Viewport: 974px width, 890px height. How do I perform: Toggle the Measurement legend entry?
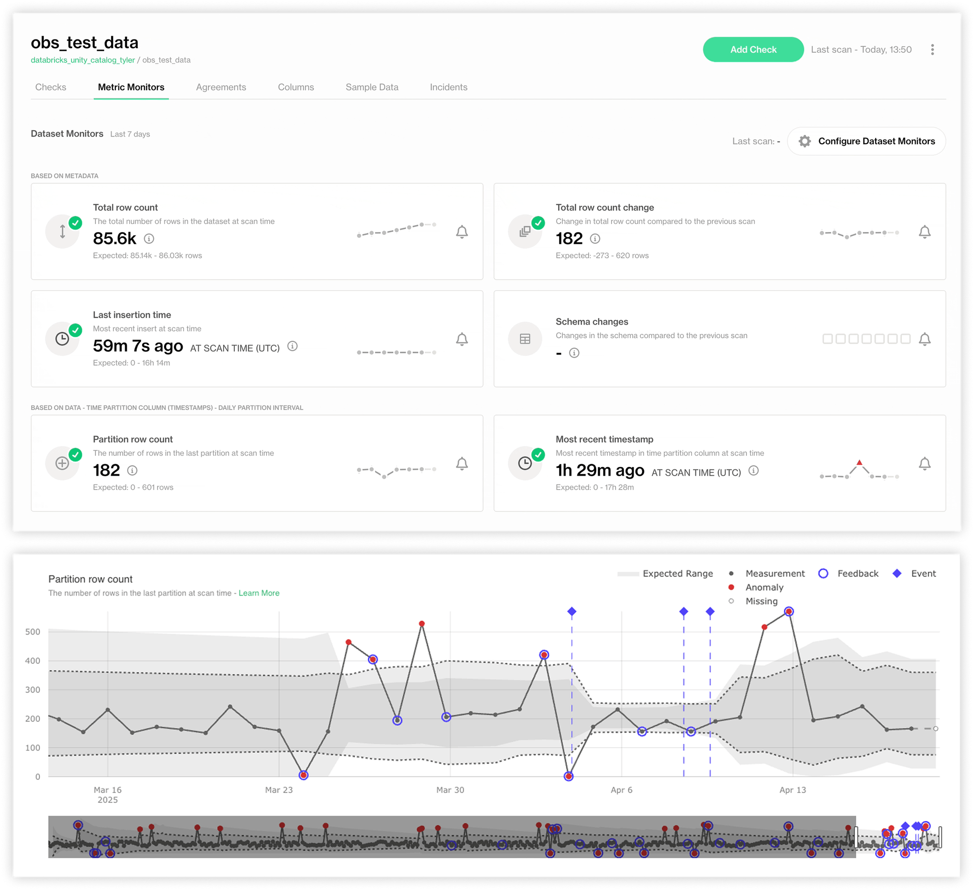(x=767, y=573)
